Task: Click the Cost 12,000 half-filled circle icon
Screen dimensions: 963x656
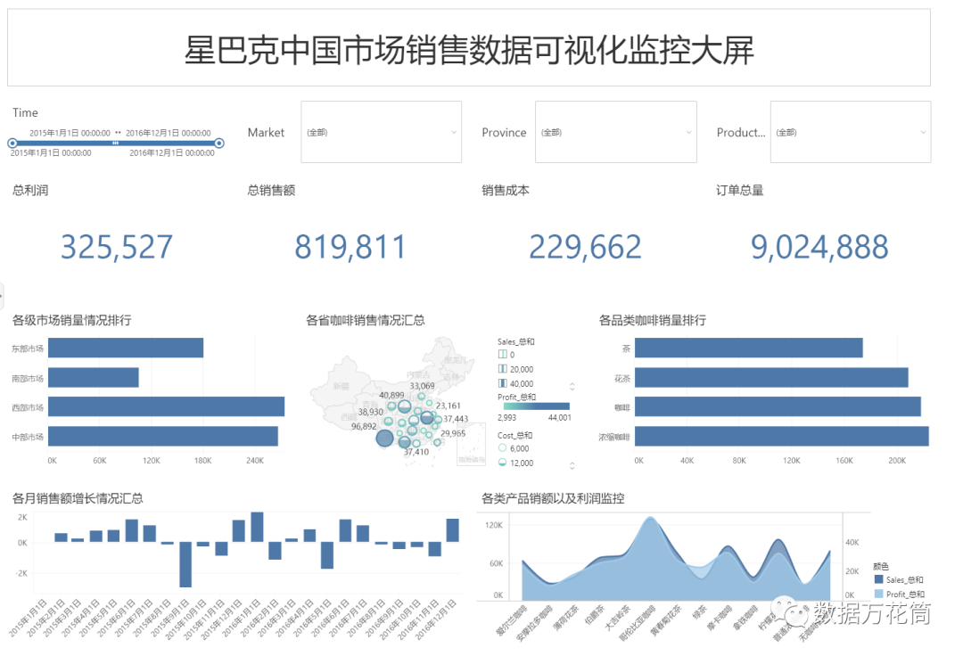Action: coord(502,463)
